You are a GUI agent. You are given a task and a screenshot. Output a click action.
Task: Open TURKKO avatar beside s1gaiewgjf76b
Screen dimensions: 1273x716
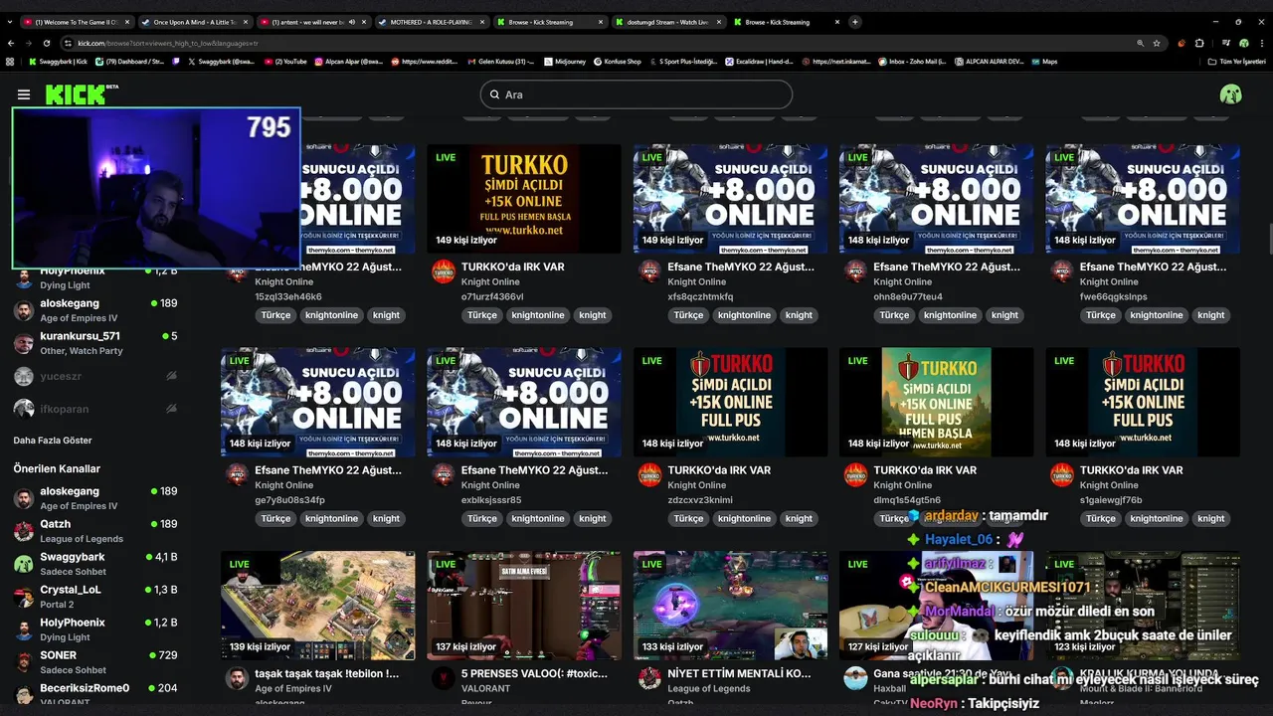pos(1062,474)
